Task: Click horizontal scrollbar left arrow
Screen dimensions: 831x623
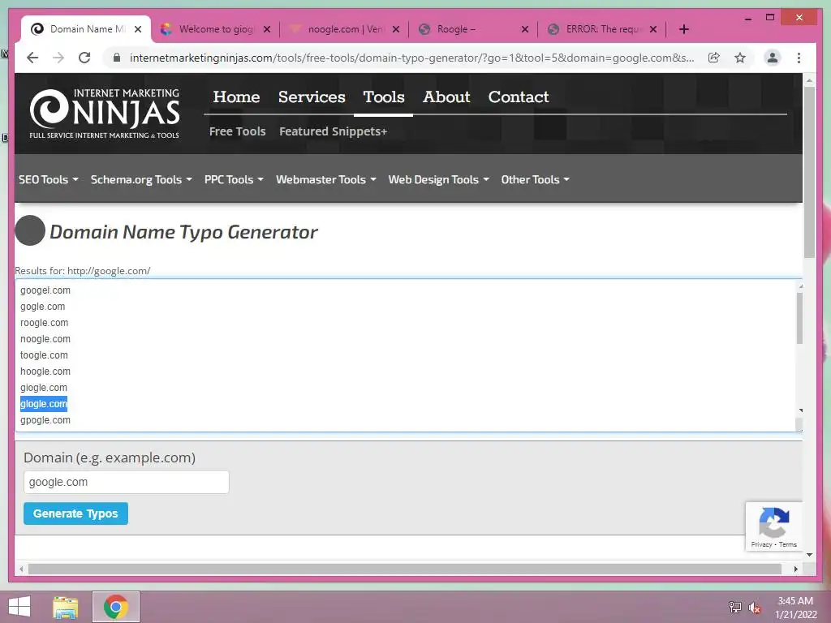Action: pyautogui.click(x=21, y=569)
